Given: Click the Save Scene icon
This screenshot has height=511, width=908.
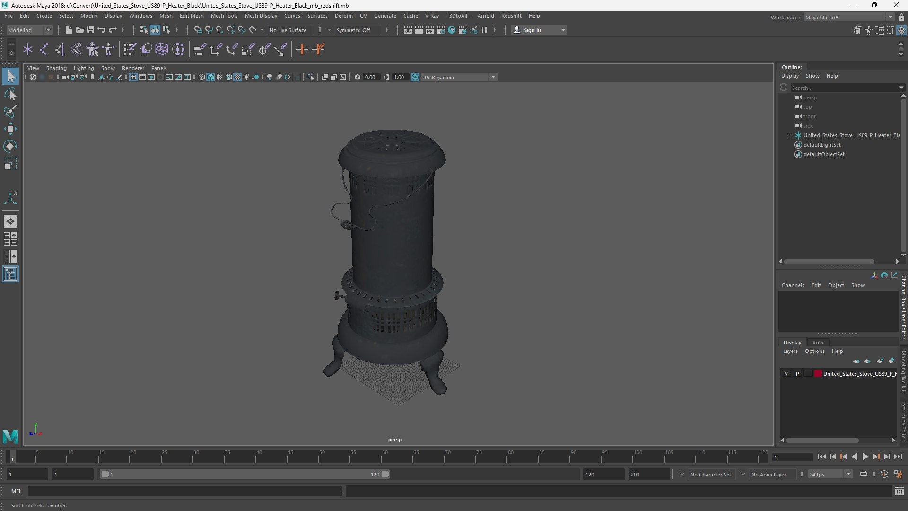Looking at the screenshot, I should (x=91, y=30).
